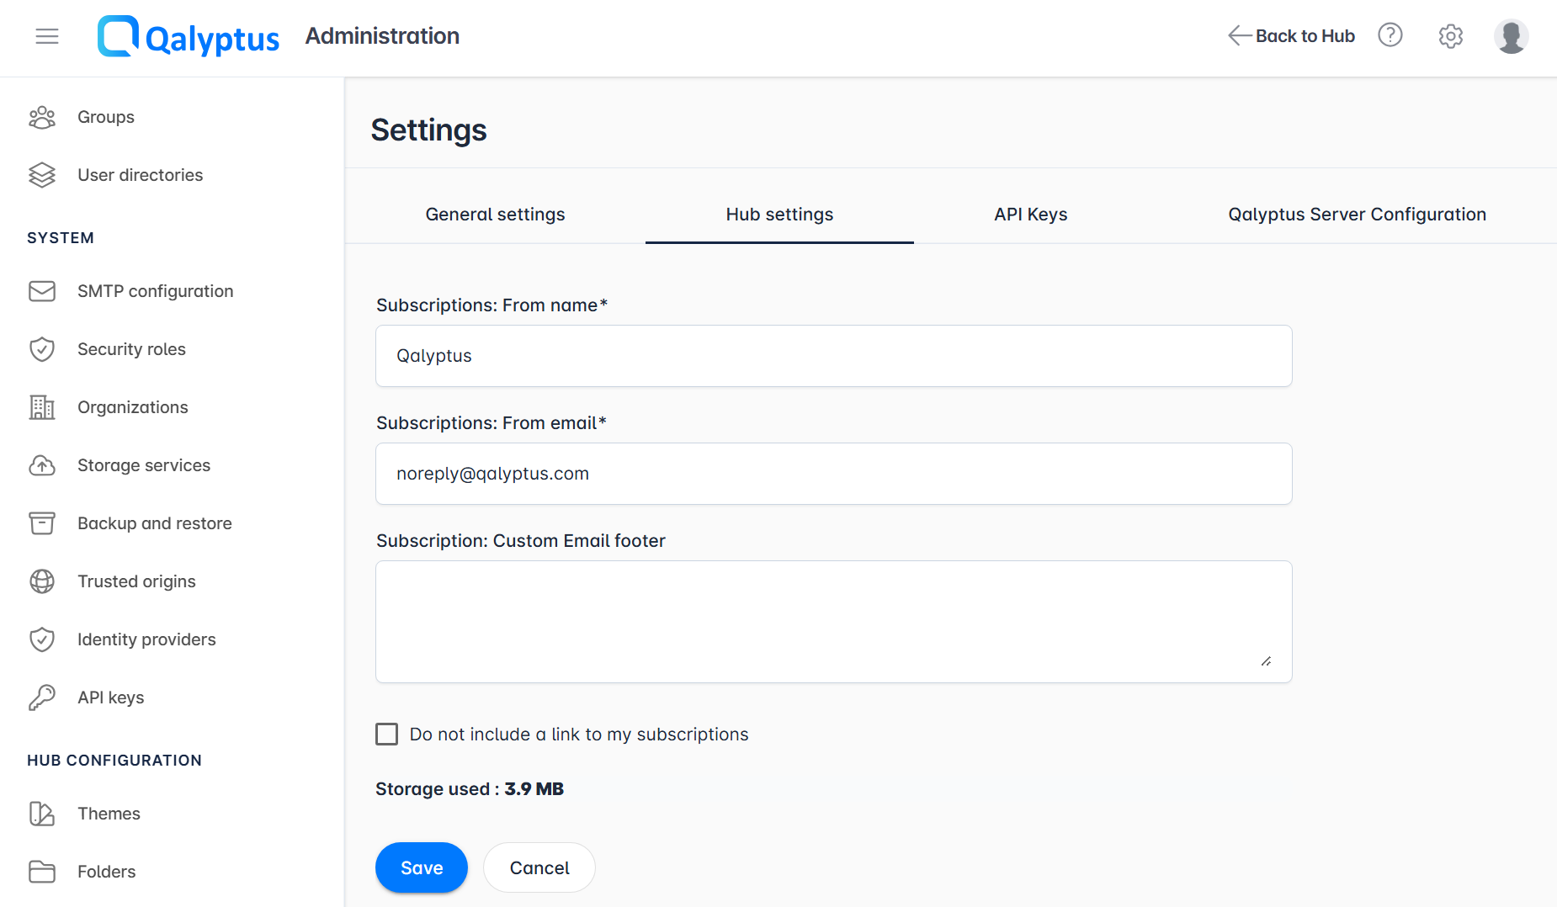Click the SMTP configuration envelope icon
This screenshot has height=907, width=1557.
[42, 290]
